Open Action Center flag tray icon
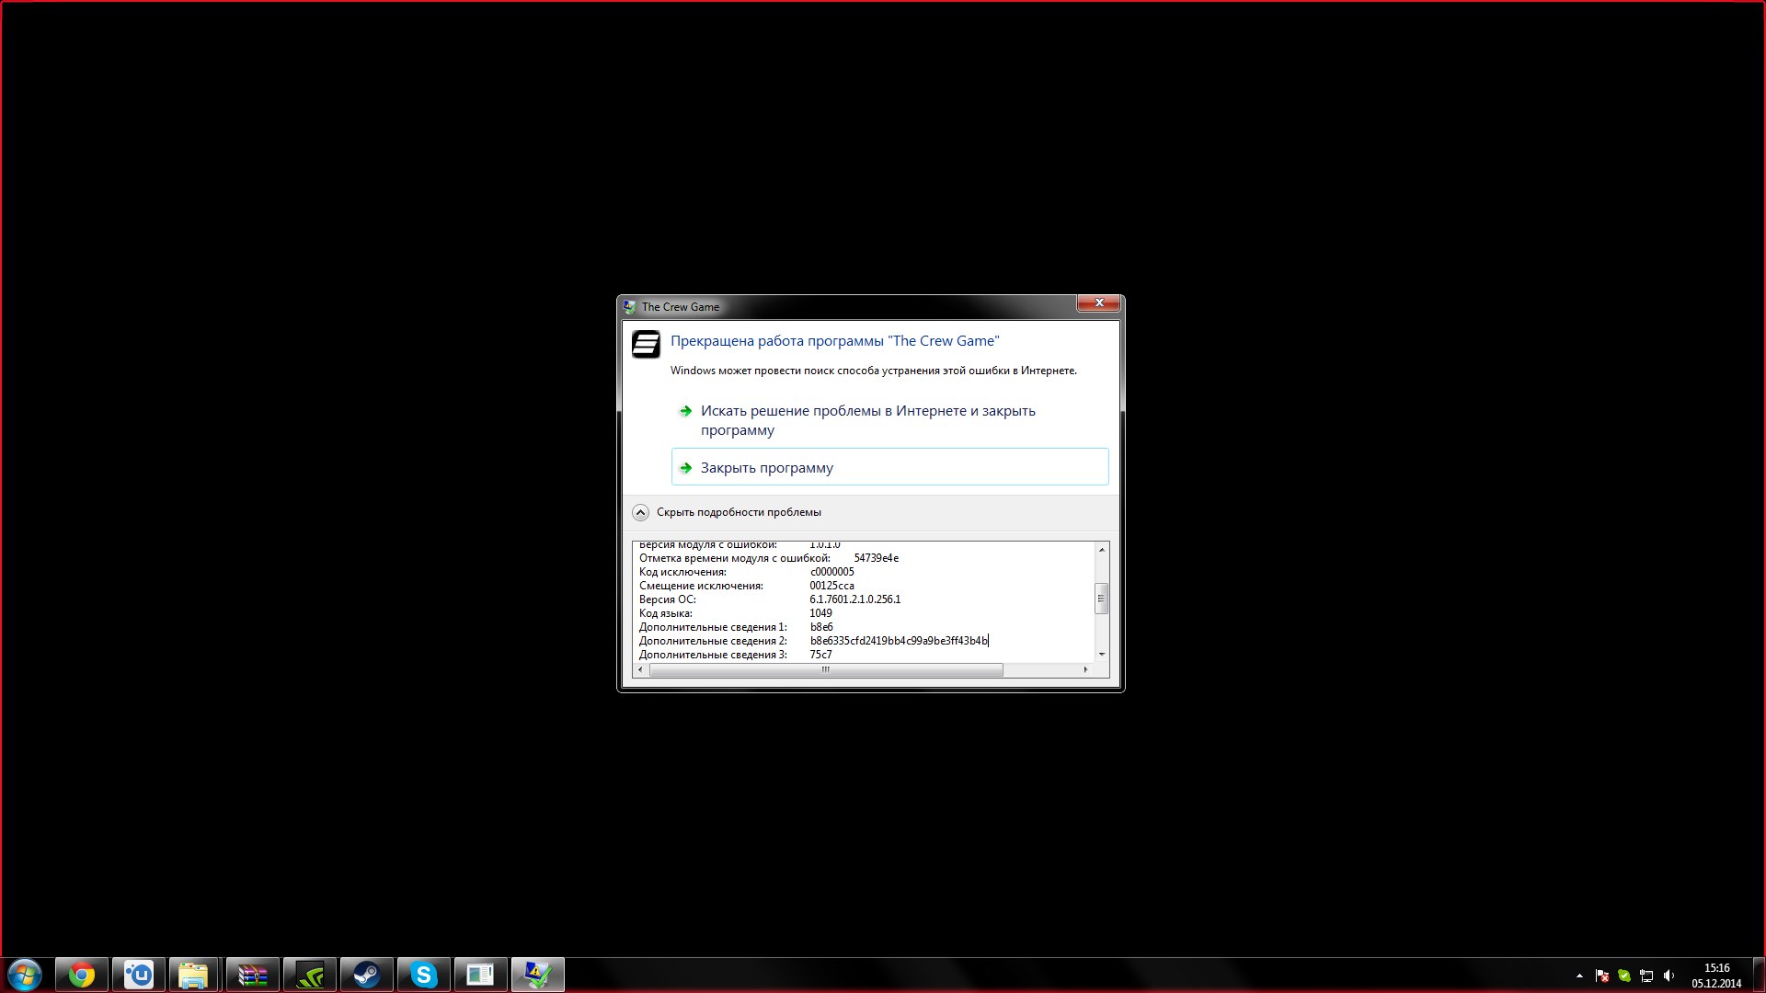1766x993 pixels. [1602, 976]
